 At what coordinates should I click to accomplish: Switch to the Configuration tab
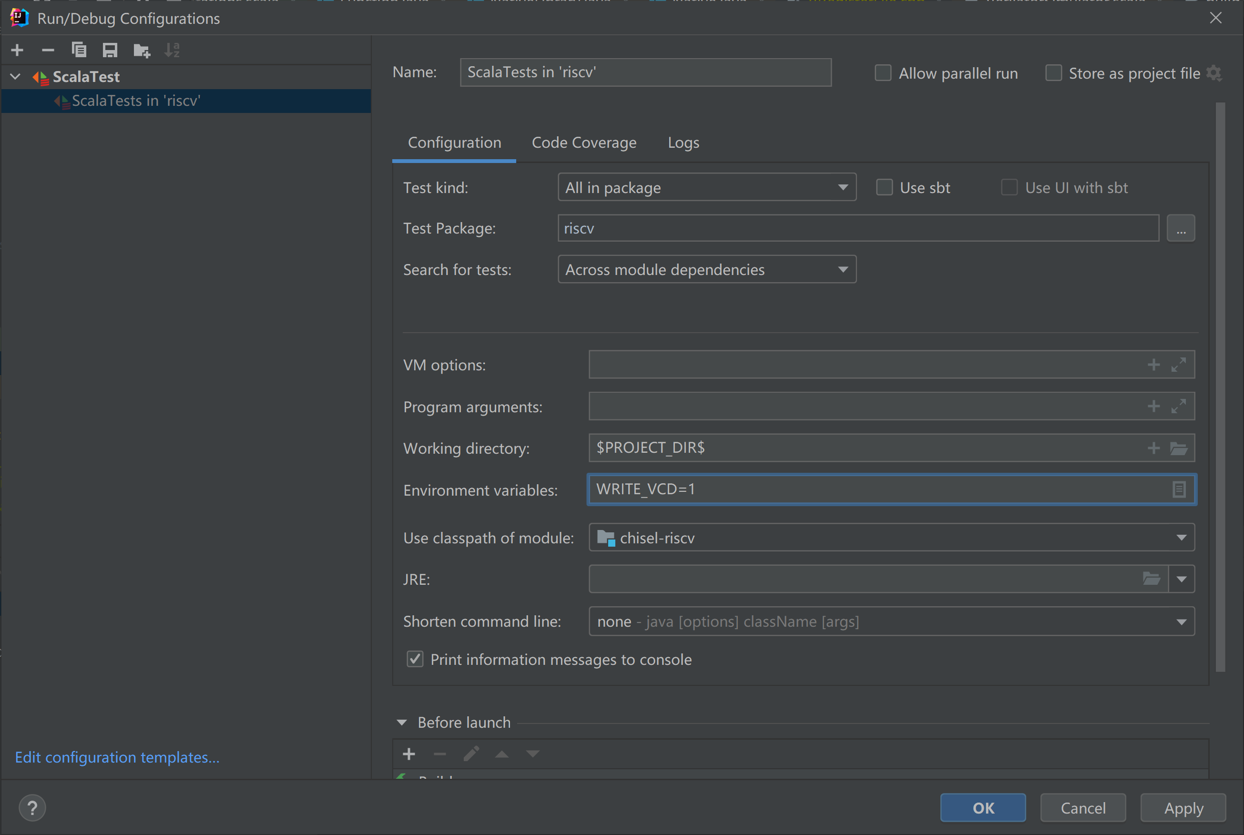pos(454,143)
